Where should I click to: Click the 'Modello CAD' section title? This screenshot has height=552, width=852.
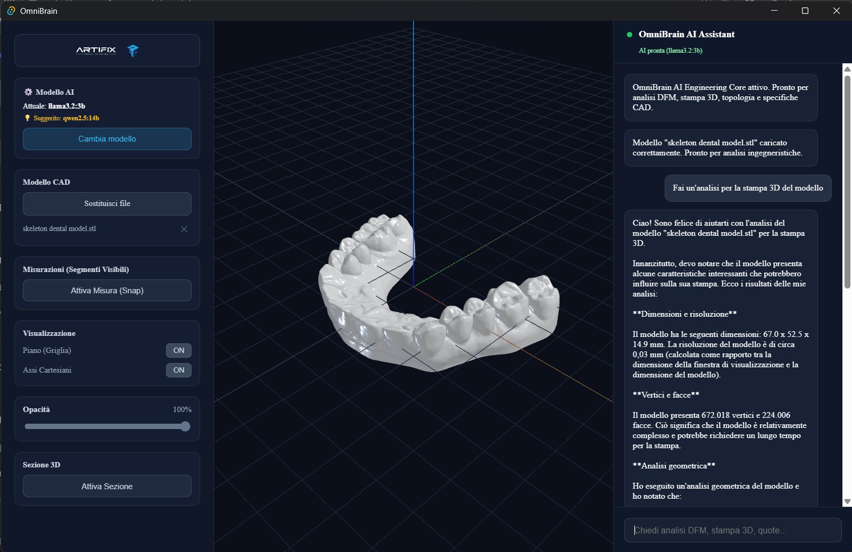(46, 182)
